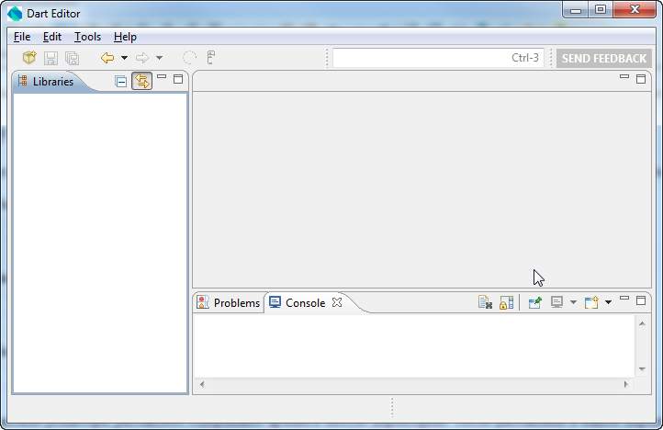Go back with yellow left arrow
This screenshot has width=663, height=430.
click(107, 58)
